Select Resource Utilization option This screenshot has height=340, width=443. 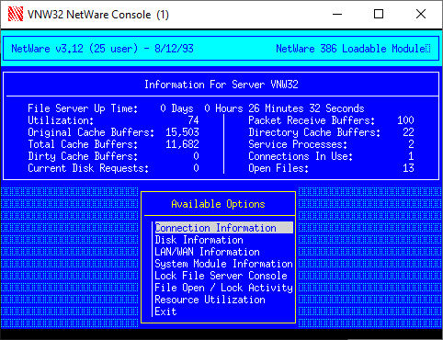210,300
